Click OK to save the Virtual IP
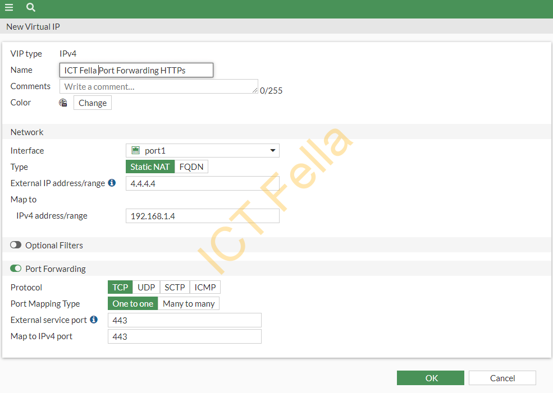Screen dimensions: 553x393 click(430, 377)
